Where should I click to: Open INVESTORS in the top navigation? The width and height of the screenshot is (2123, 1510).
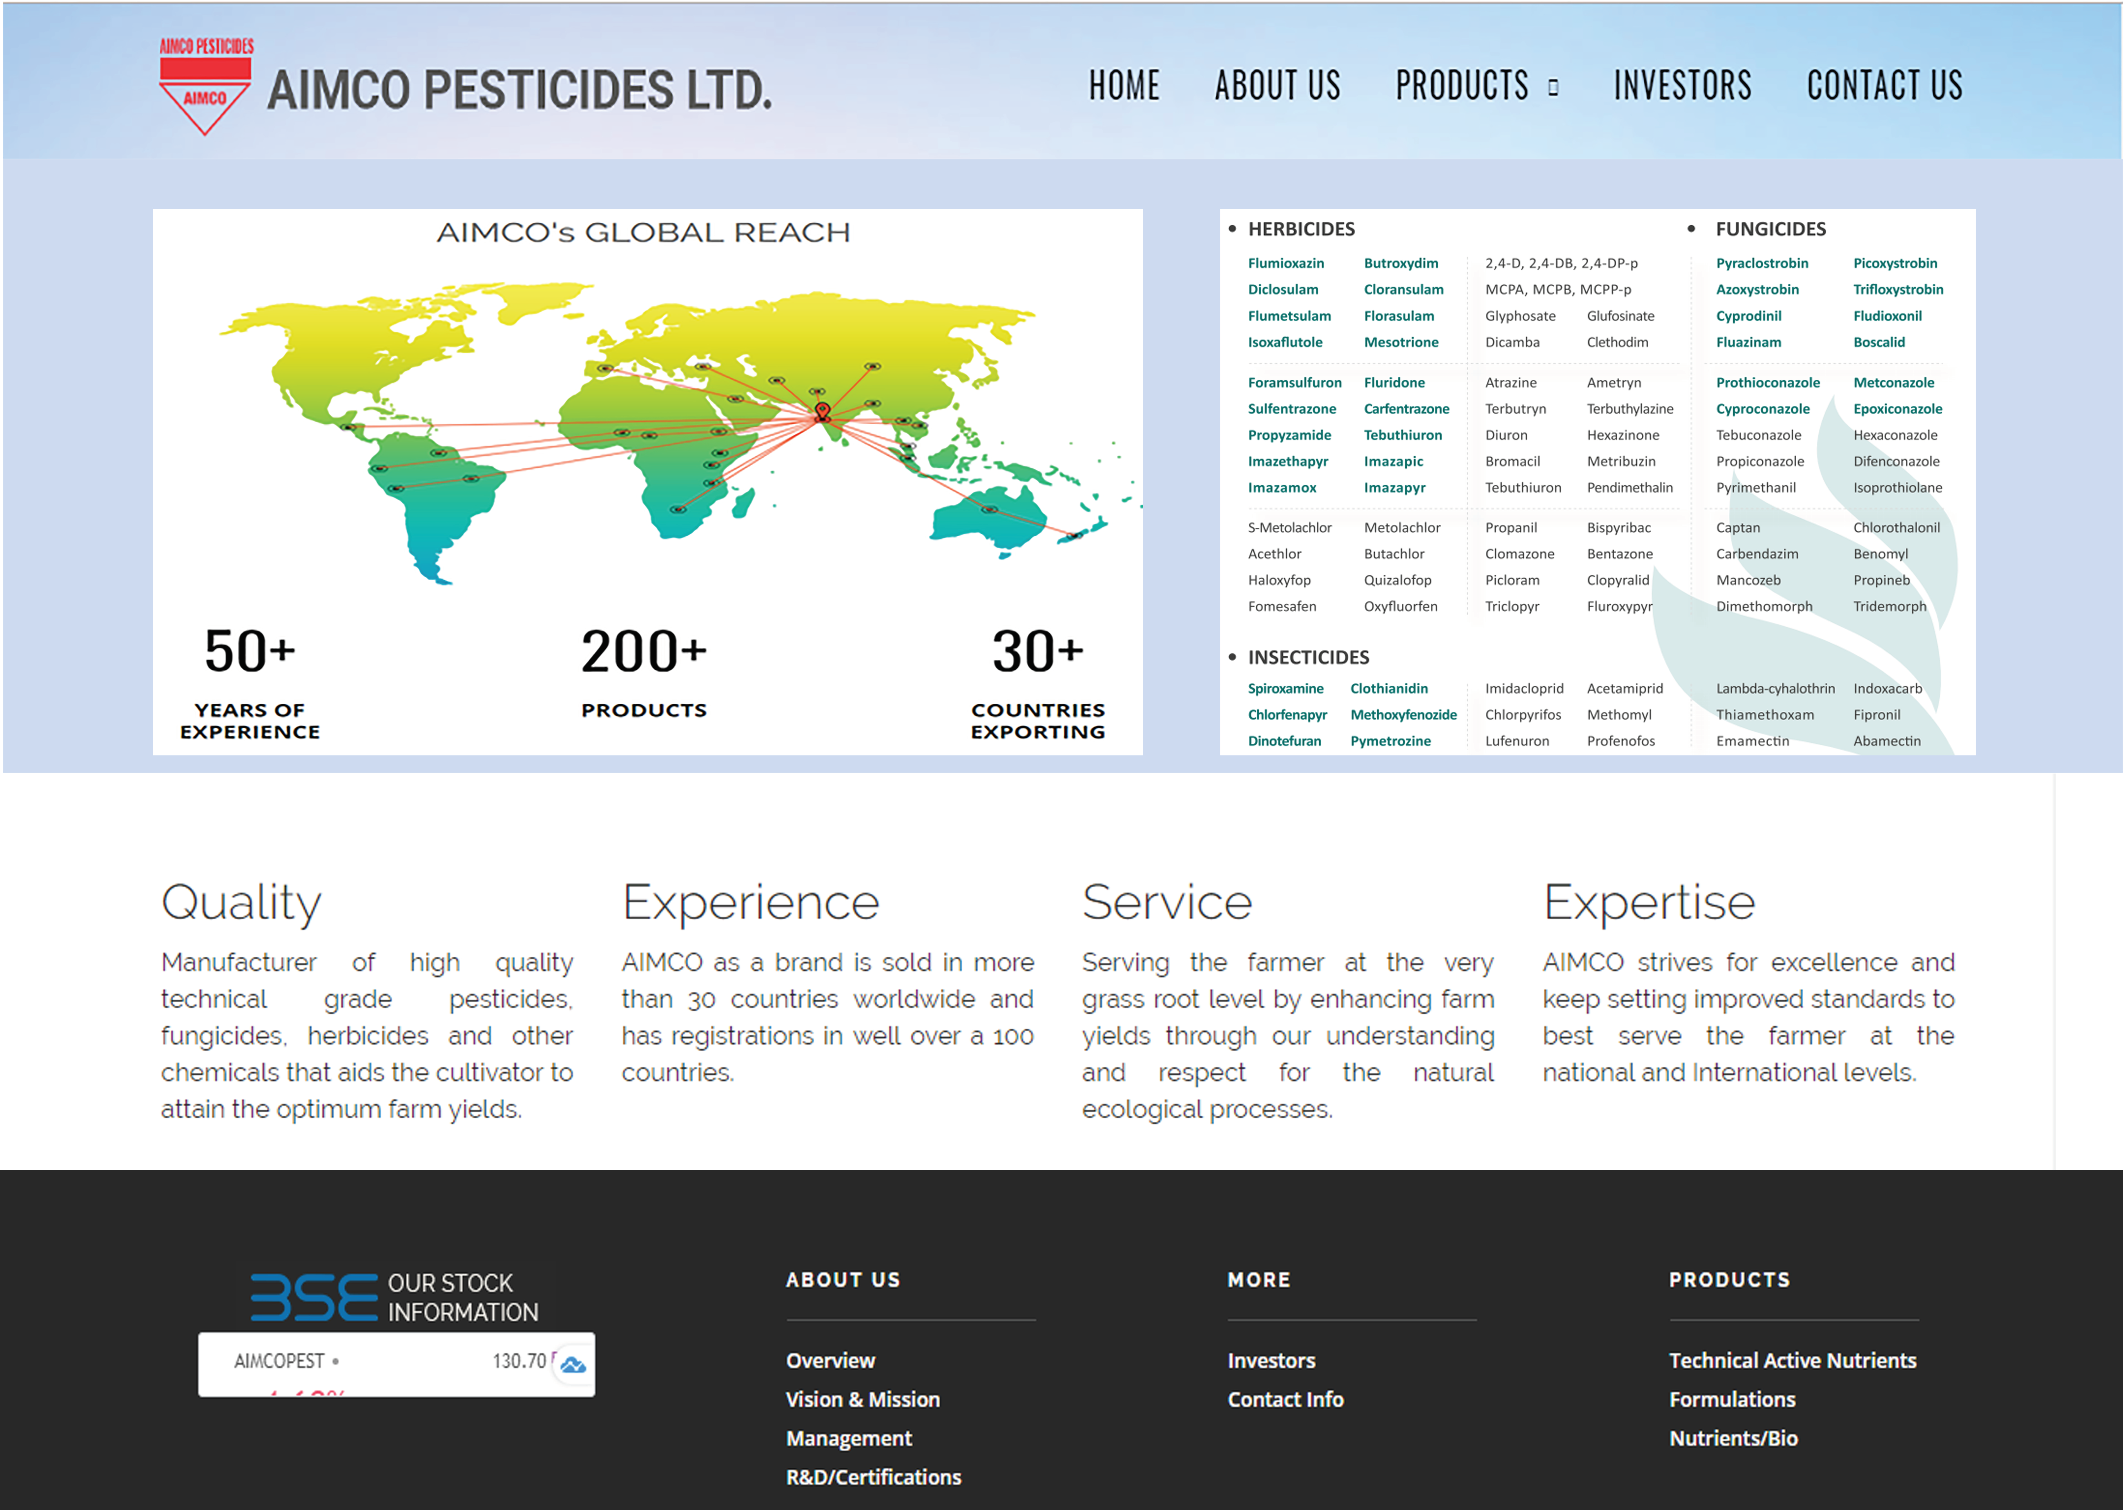tap(1682, 86)
